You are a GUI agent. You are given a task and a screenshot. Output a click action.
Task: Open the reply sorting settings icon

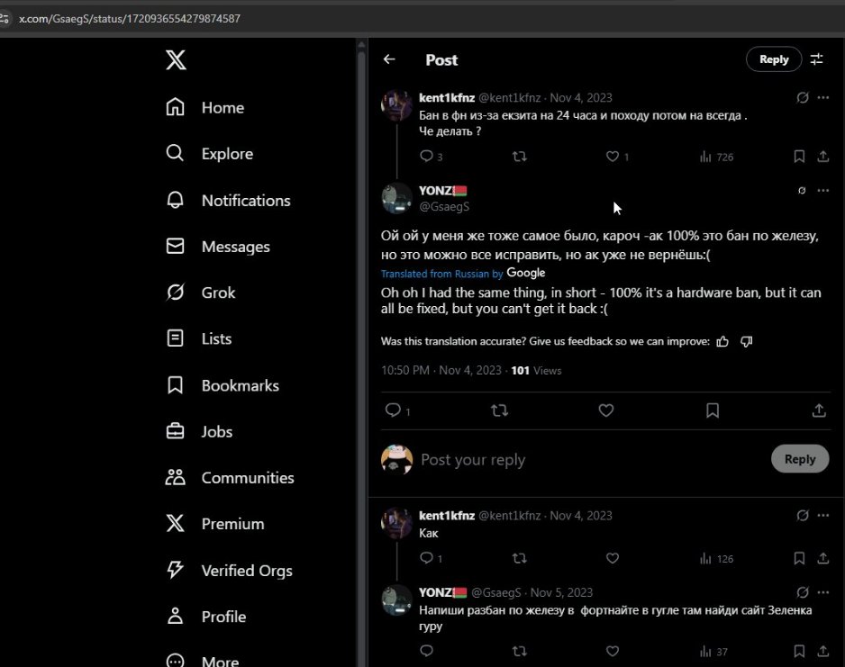tap(816, 59)
